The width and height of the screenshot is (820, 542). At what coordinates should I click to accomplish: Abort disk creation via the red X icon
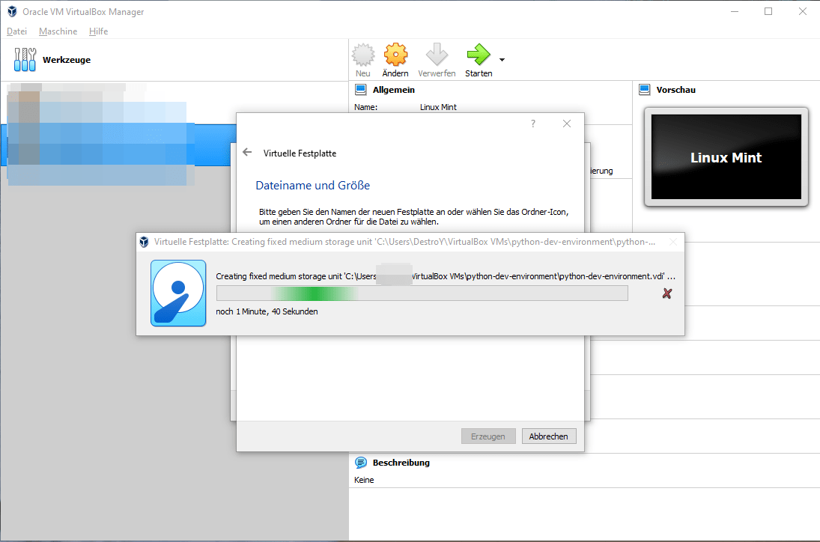click(x=666, y=293)
